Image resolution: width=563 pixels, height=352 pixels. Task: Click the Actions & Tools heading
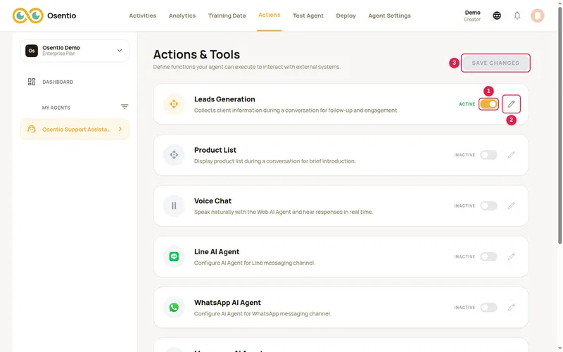pos(196,54)
